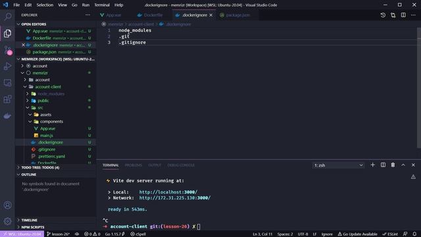Click the WSL Ubuntu-20.04 remote indicator
Screen dimensions: 421x237
tap(22, 234)
